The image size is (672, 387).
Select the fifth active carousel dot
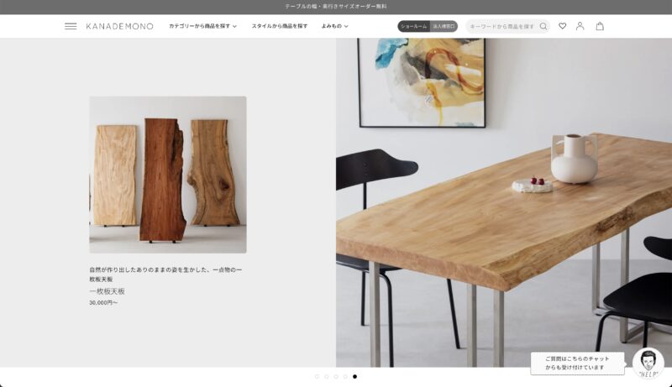354,376
